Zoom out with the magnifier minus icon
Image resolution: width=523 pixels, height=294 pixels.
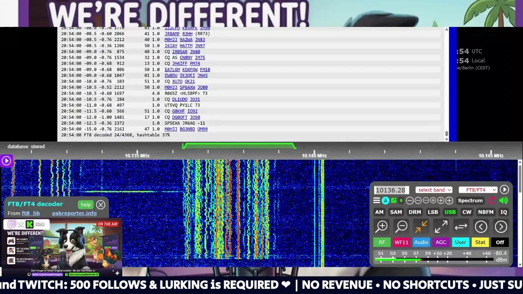point(402,226)
